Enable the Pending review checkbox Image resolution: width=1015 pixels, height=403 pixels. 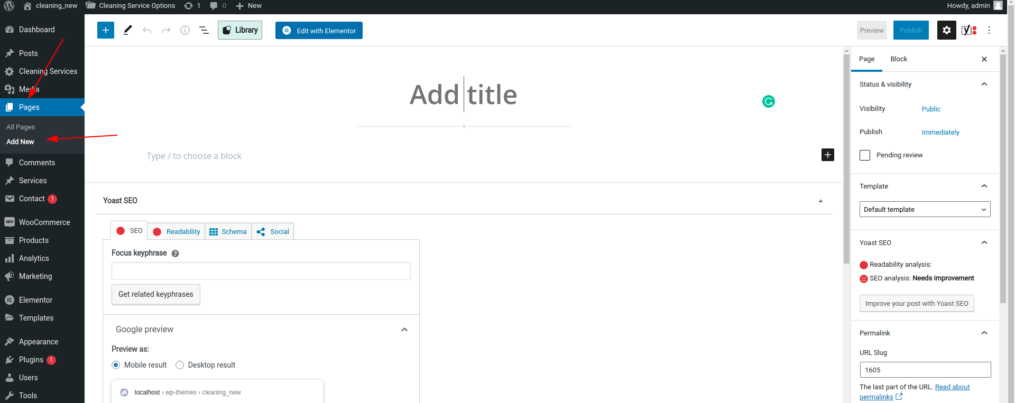pyautogui.click(x=865, y=155)
